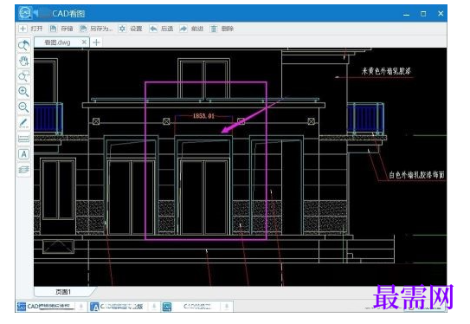Open the layers tool in sidebar

(x=23, y=170)
